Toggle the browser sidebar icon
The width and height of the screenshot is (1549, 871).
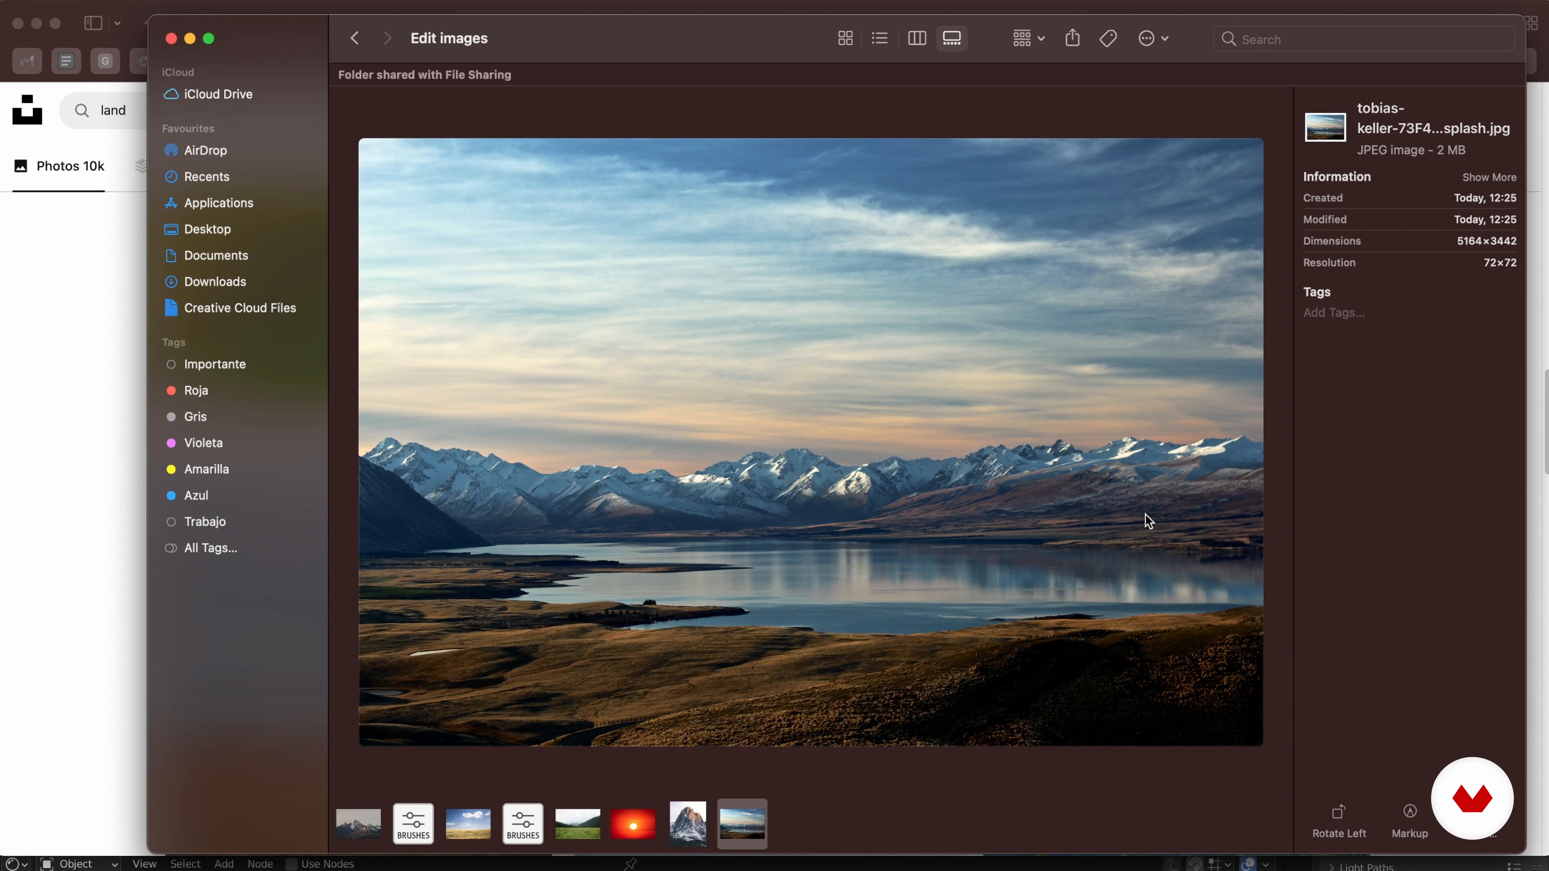[93, 23]
